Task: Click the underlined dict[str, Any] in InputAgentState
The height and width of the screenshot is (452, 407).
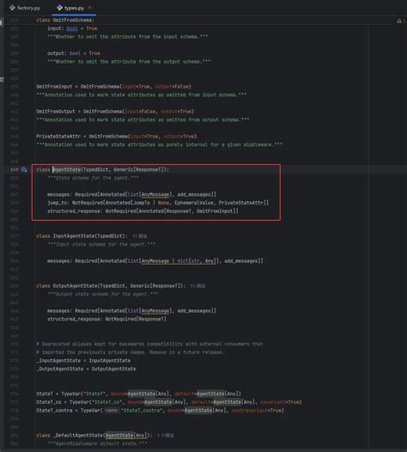Action: (x=197, y=261)
